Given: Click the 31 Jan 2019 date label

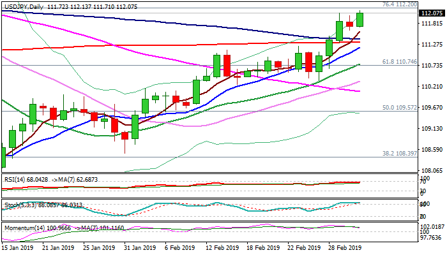Looking at the screenshot, I should coord(139,247).
